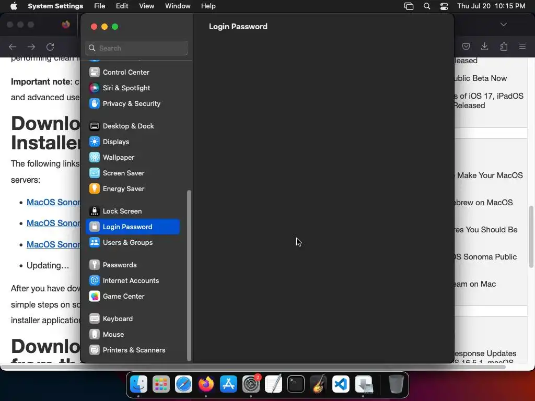Open 'Make Your MacOS' article link
Viewport: 535px width, 401px height.
(489, 175)
